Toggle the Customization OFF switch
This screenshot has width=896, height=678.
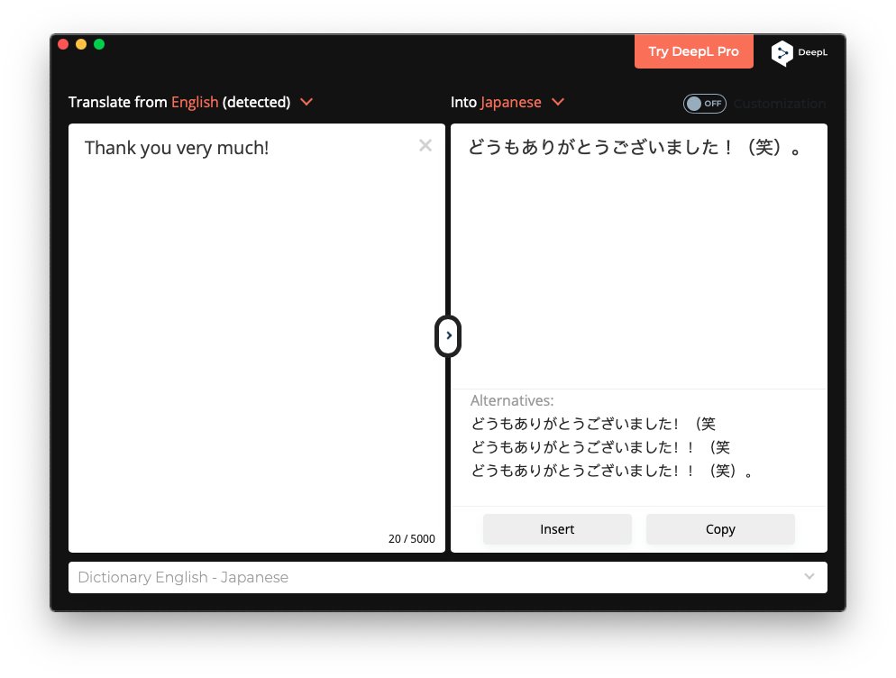705,104
